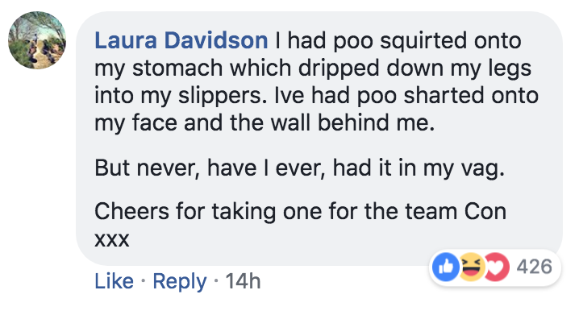Open the reactions summary pill
The height and width of the screenshot is (311, 579).
495,267
